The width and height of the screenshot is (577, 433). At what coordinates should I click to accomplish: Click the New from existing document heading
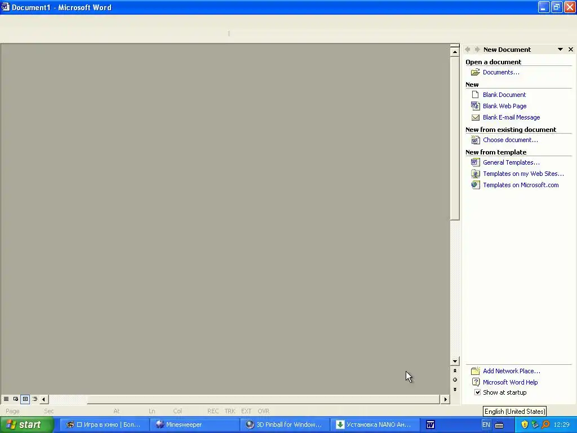[511, 130]
